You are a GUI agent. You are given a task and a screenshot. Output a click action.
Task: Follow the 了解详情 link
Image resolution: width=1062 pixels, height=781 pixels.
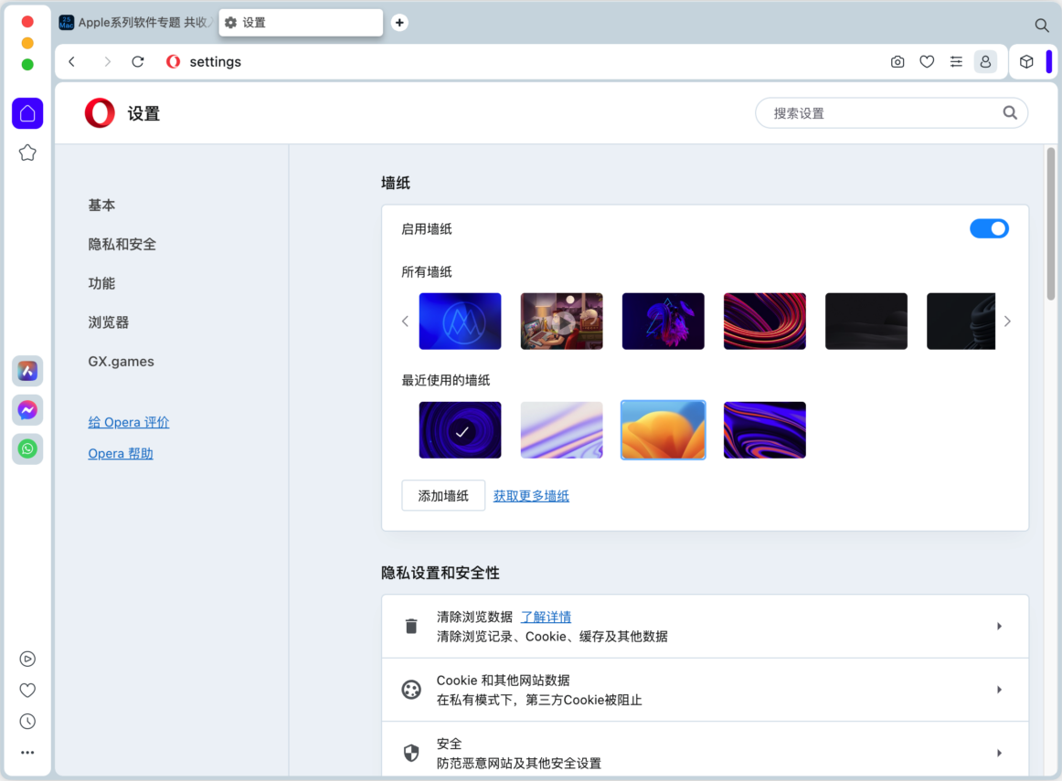tap(546, 617)
